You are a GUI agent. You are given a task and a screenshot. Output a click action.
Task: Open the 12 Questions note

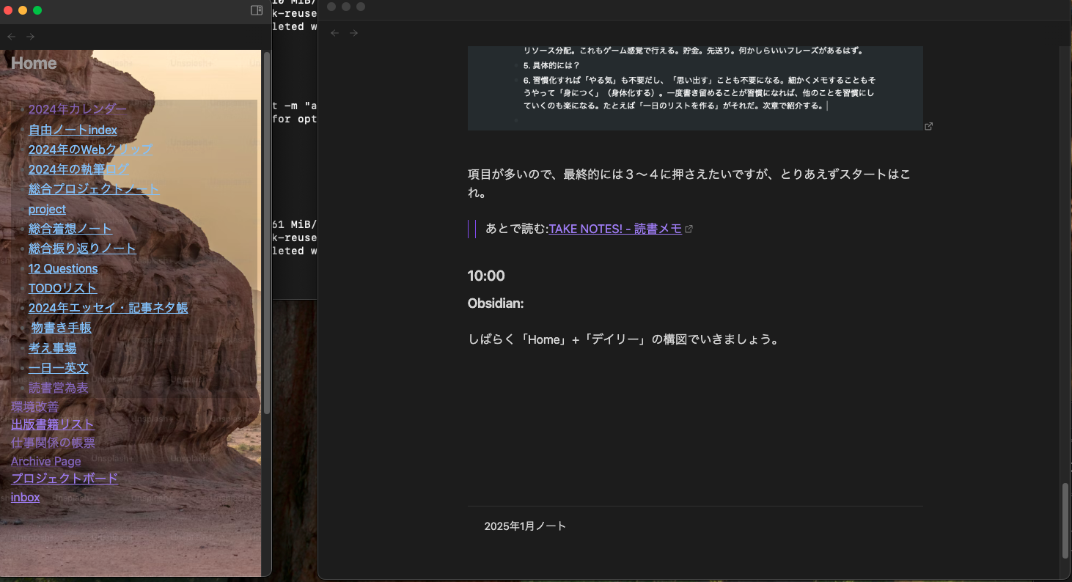[63, 268]
